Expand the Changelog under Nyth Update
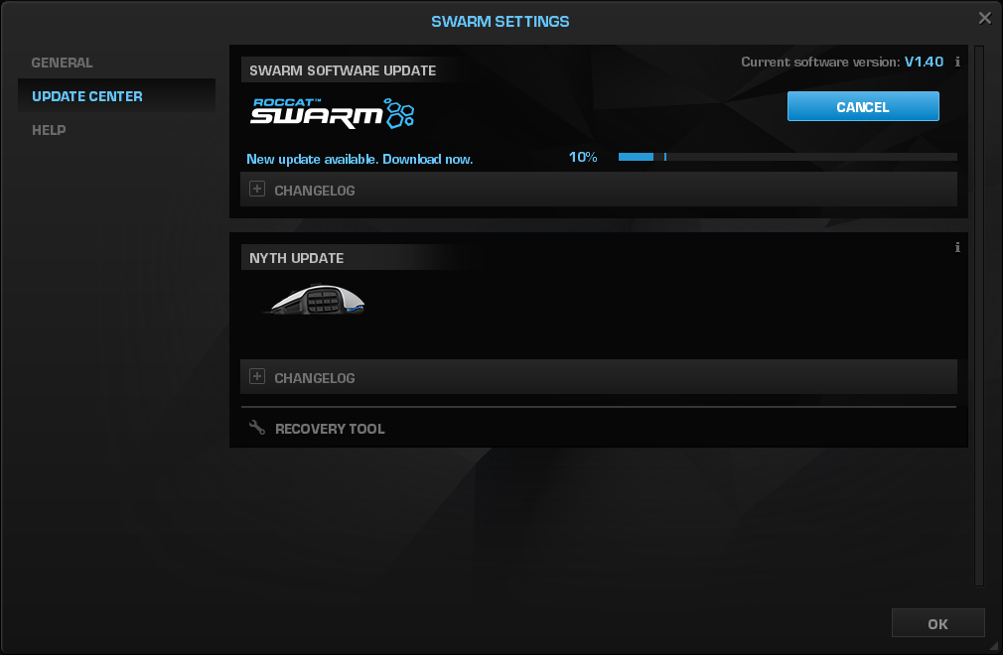The image size is (1003, 655). [x=257, y=377]
